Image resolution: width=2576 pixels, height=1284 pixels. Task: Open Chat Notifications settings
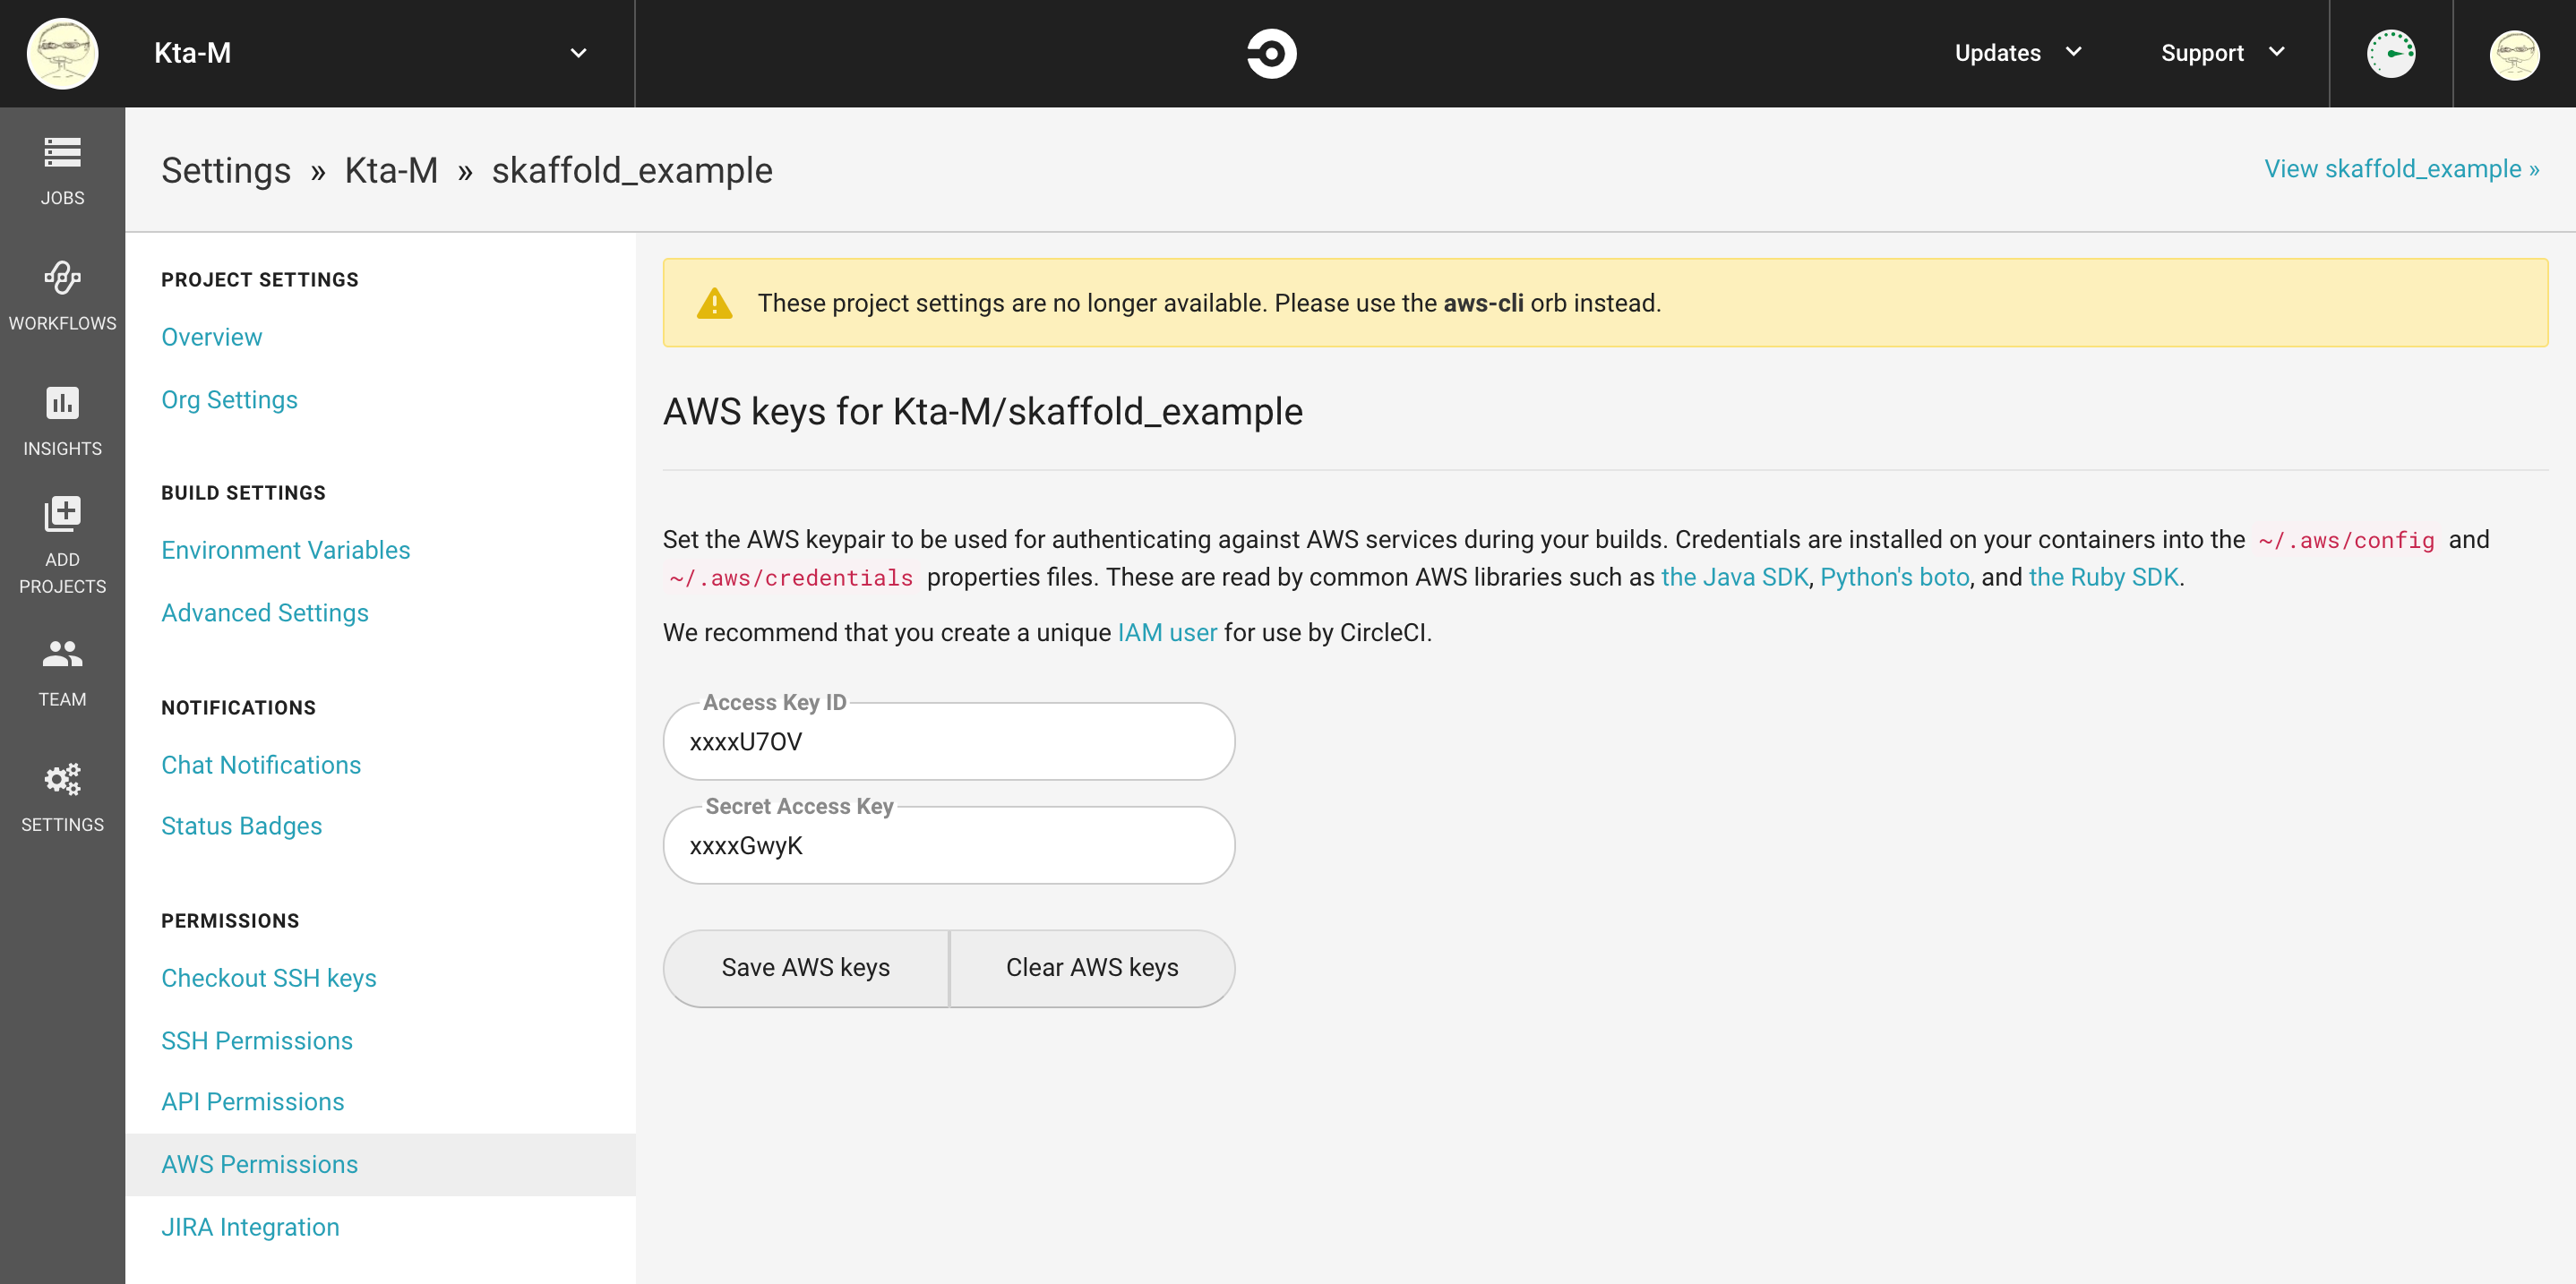[x=261, y=765]
